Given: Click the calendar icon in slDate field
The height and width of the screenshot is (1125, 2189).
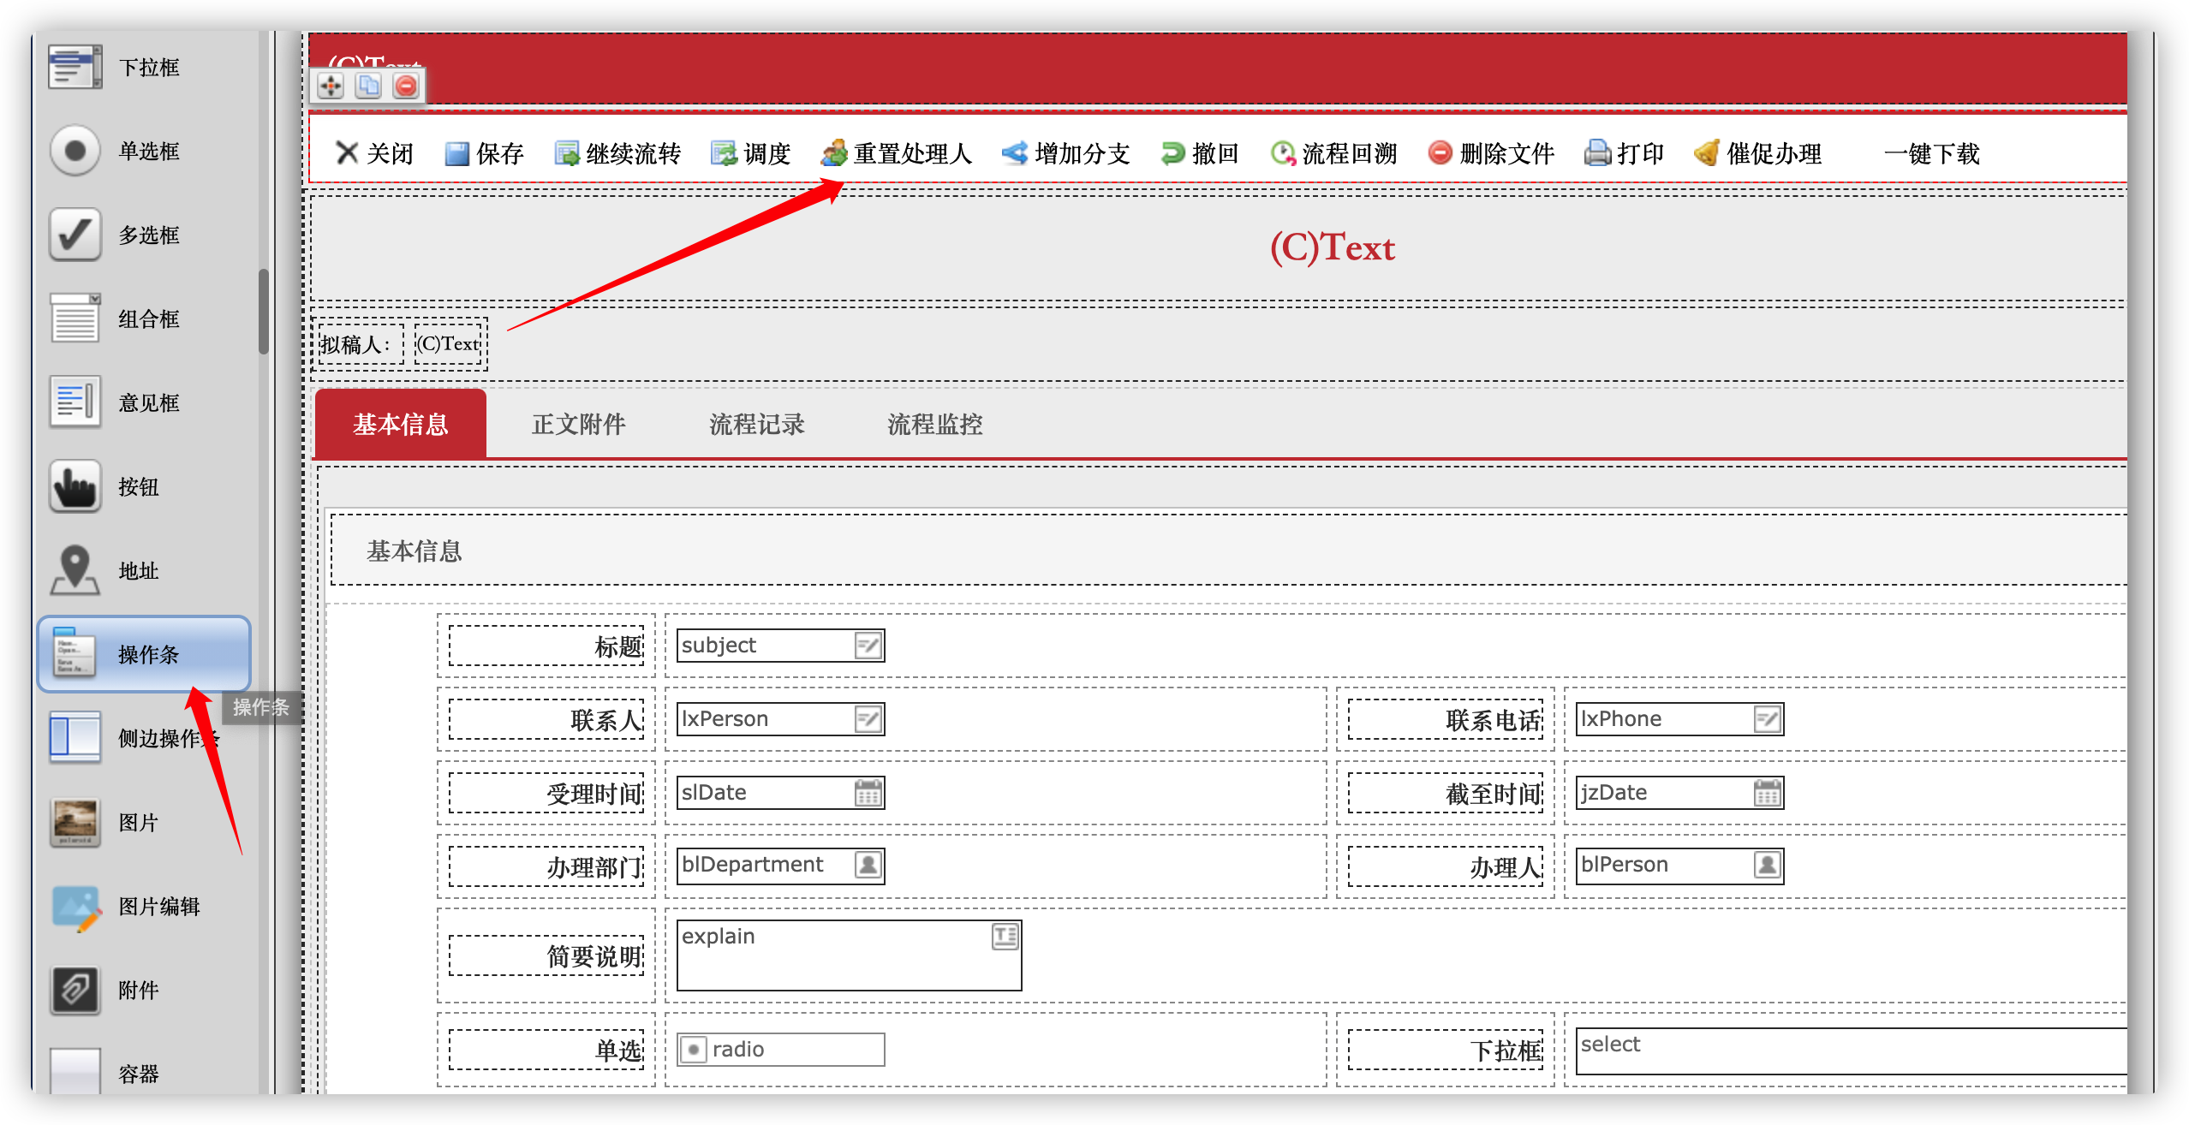Looking at the screenshot, I should click(x=868, y=793).
